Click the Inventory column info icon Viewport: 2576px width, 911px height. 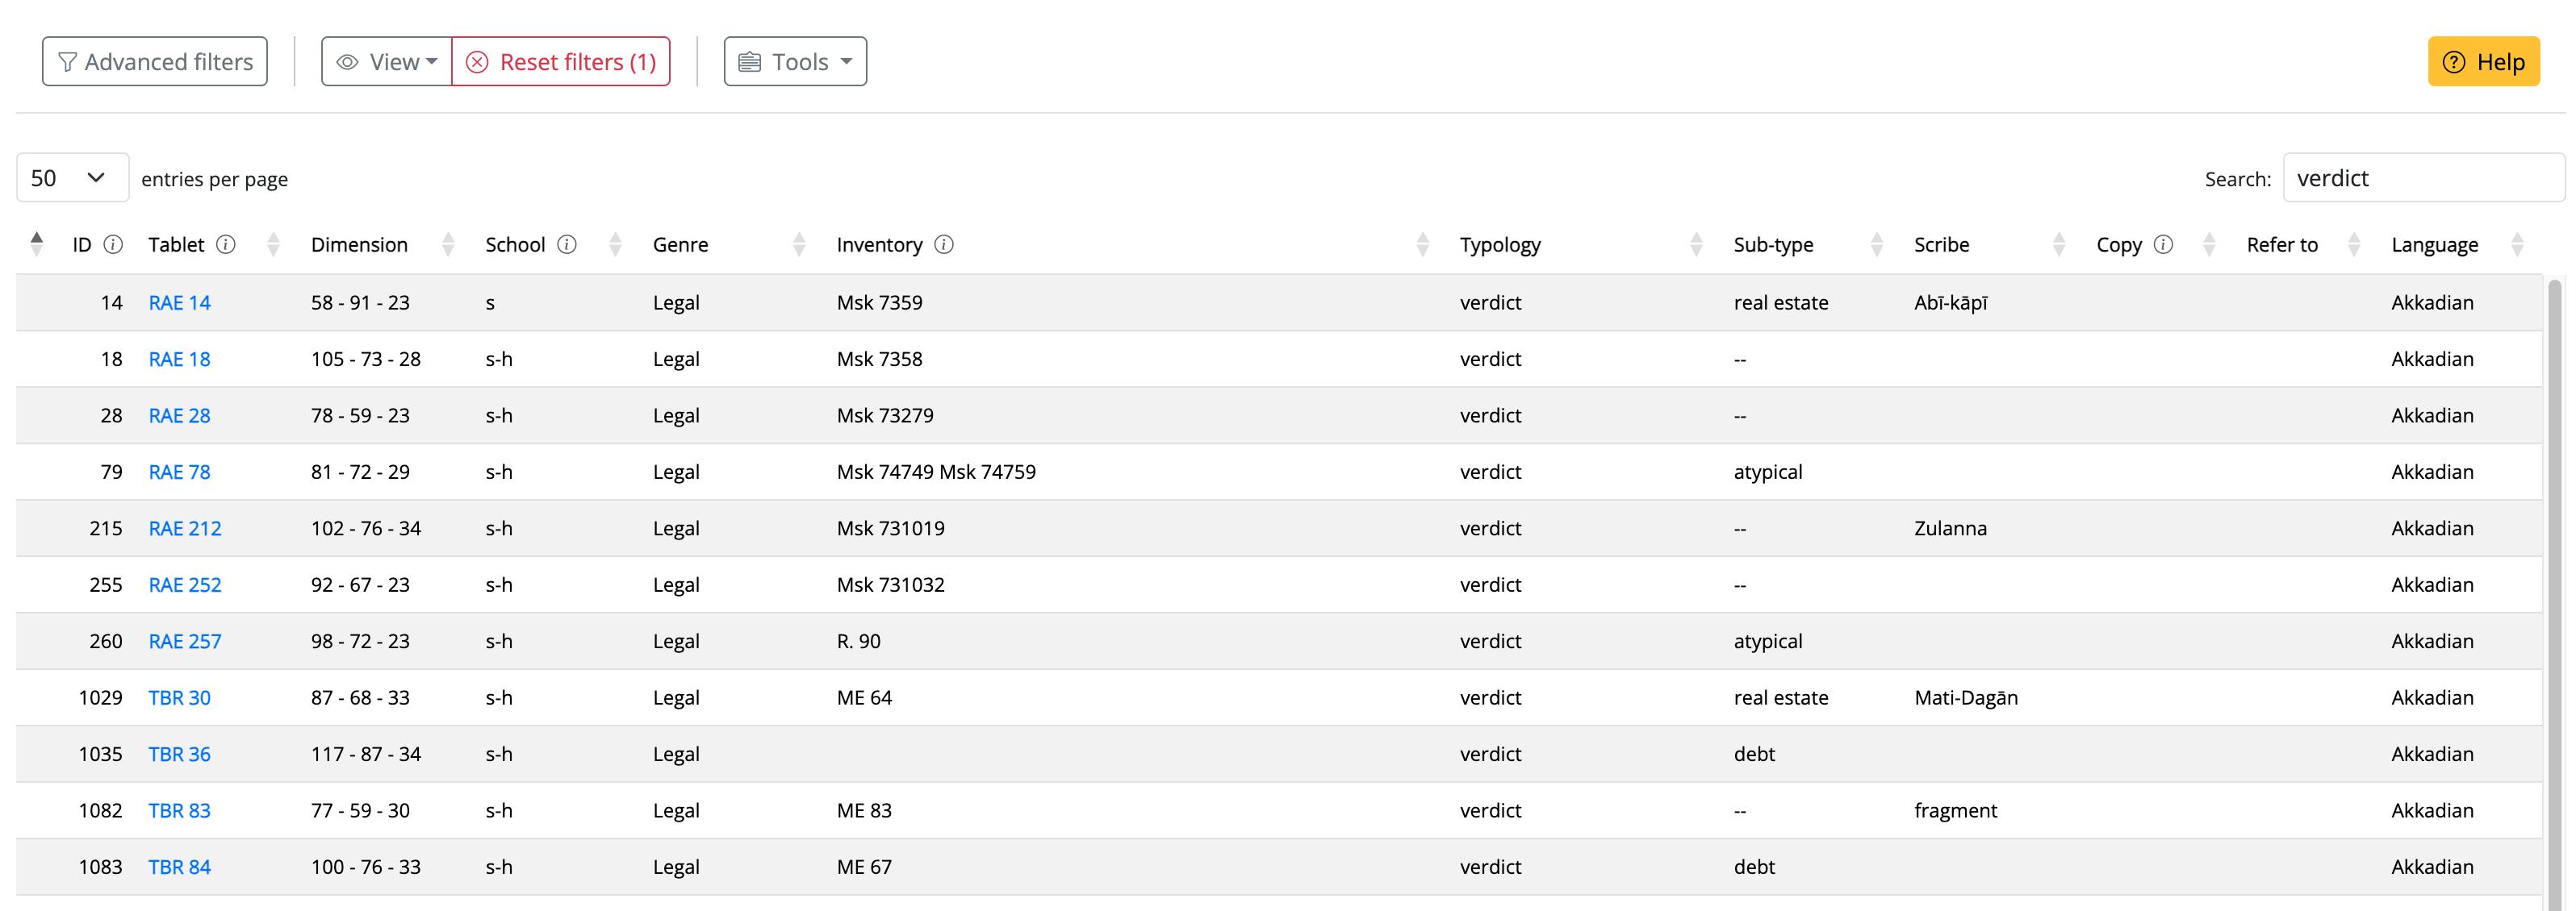[944, 245]
